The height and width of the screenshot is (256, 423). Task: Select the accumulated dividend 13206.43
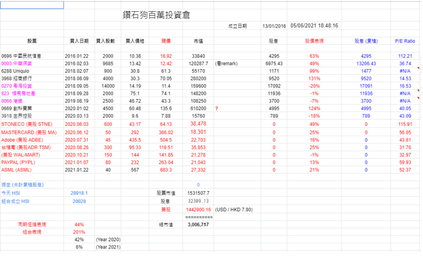tap(366, 64)
